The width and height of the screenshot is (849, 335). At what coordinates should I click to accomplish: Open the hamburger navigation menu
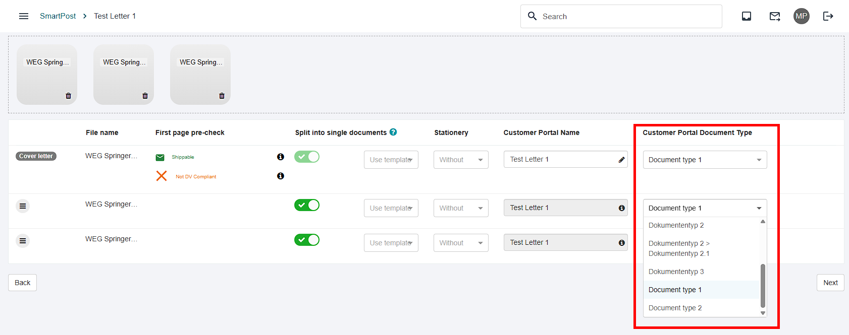pos(24,16)
